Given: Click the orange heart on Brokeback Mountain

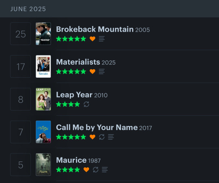Looking at the screenshot, I should [x=92, y=38].
